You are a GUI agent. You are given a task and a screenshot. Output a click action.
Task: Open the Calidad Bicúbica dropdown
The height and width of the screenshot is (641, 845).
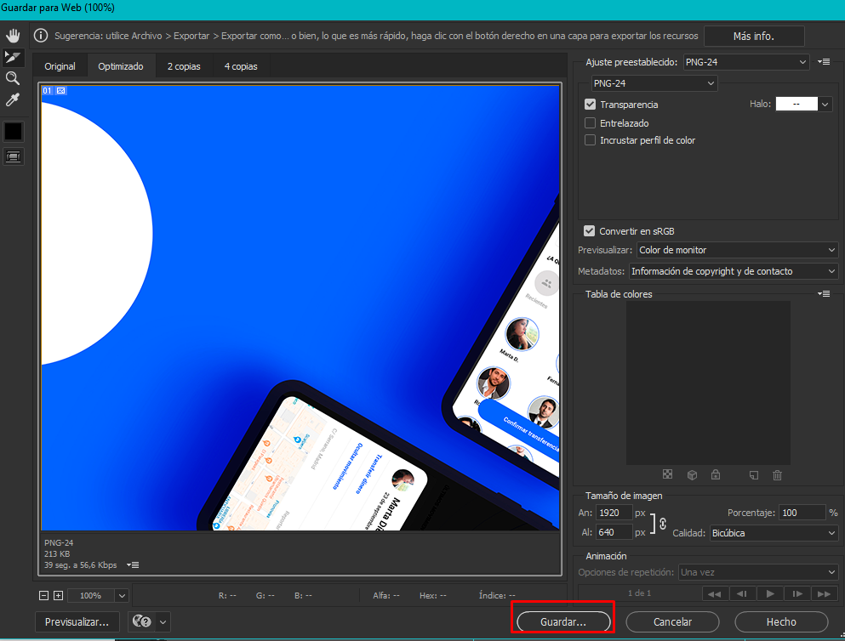point(774,533)
